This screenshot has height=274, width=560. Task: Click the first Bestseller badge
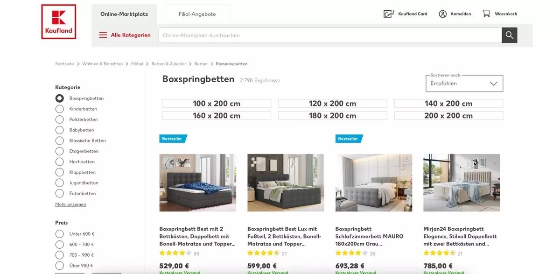(173, 139)
